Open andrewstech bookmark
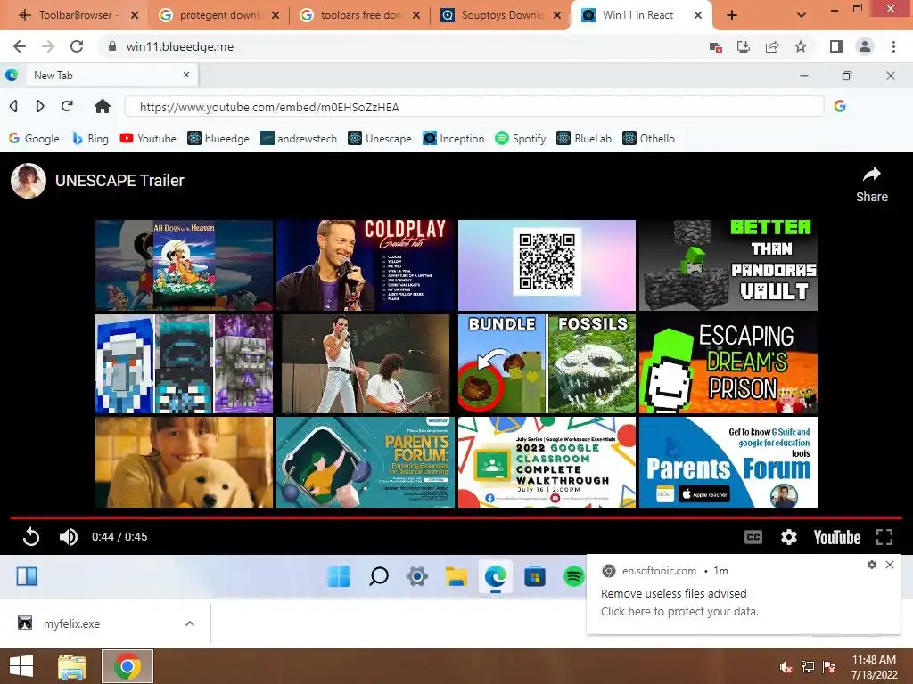The width and height of the screenshot is (913, 684). 299,138
